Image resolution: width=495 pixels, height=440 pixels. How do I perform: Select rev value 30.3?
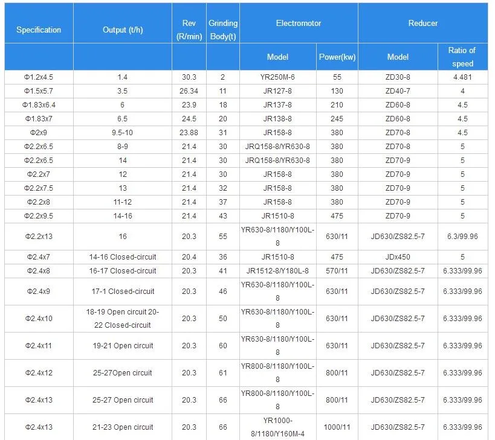click(189, 77)
